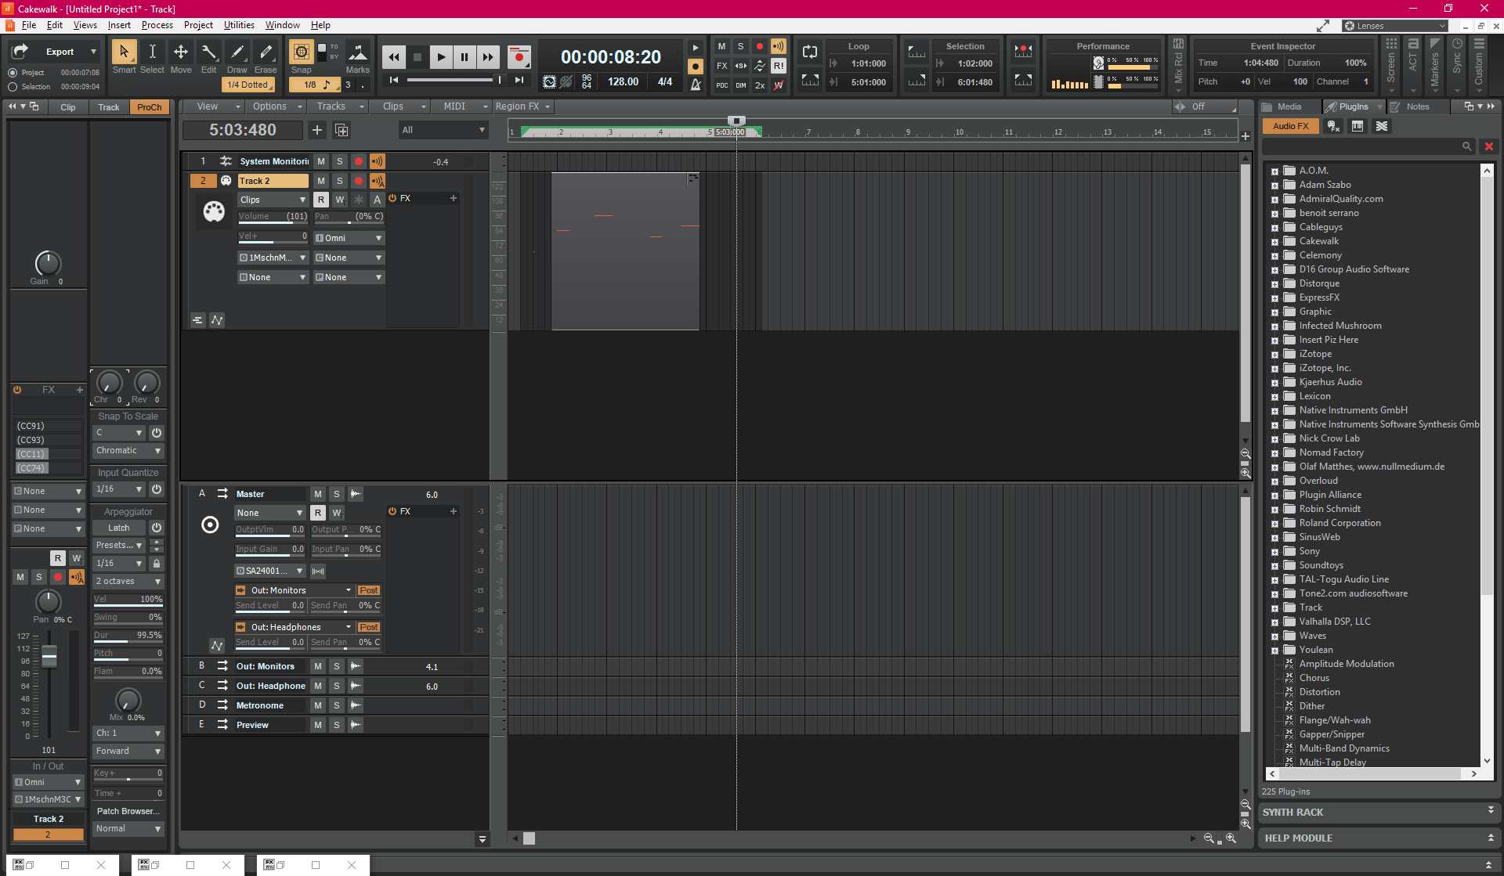
Task: Open the Tracks menu in track view
Action: [x=339, y=106]
